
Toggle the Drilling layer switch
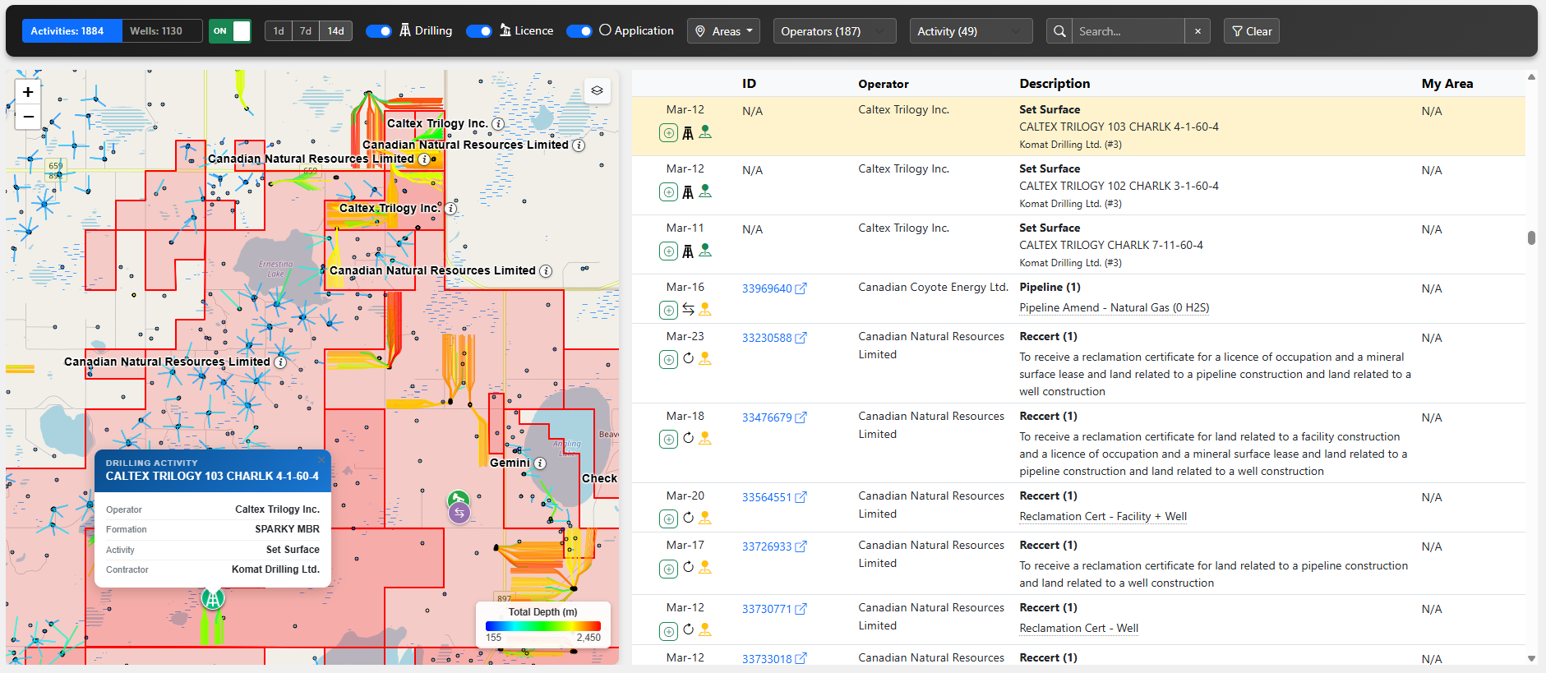tap(378, 31)
